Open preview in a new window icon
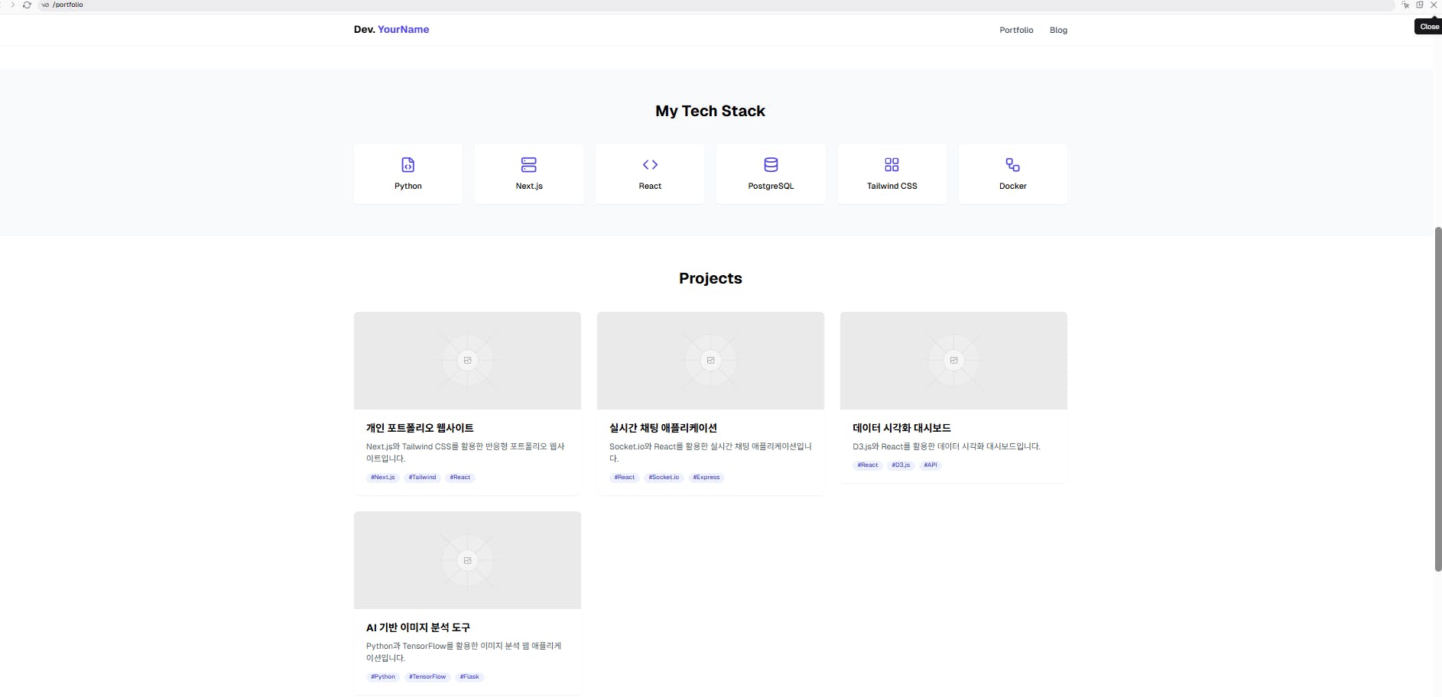The image size is (1442, 697). click(x=1420, y=5)
